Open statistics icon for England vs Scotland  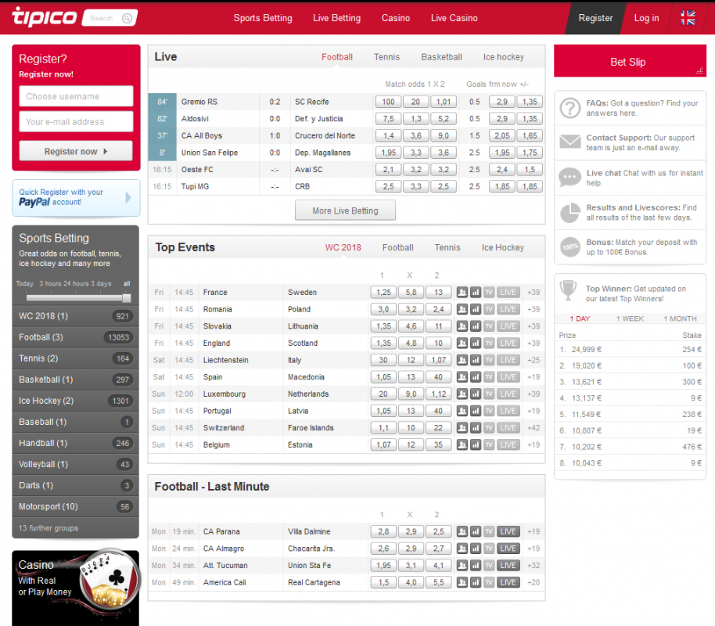pyautogui.click(x=475, y=343)
